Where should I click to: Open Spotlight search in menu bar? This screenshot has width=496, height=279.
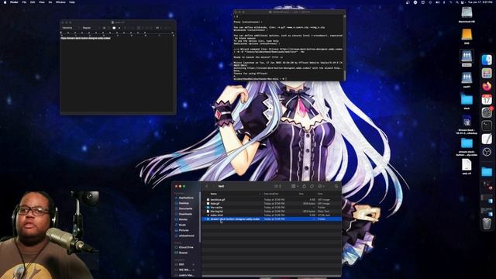[457, 2]
